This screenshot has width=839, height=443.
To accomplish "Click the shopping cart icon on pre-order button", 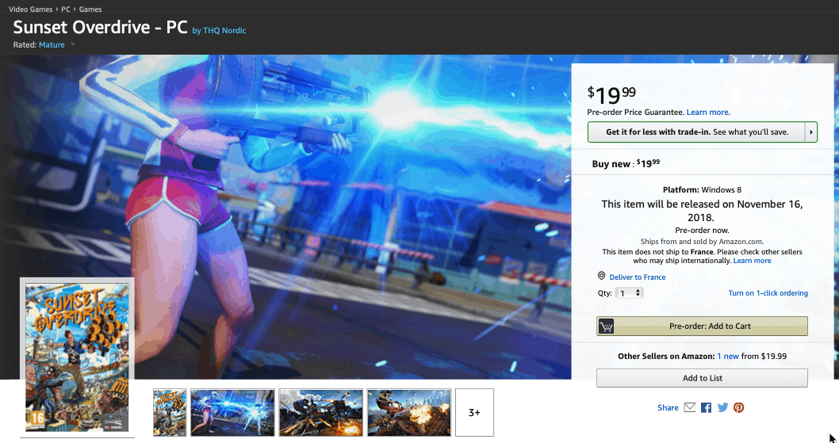I will 606,326.
